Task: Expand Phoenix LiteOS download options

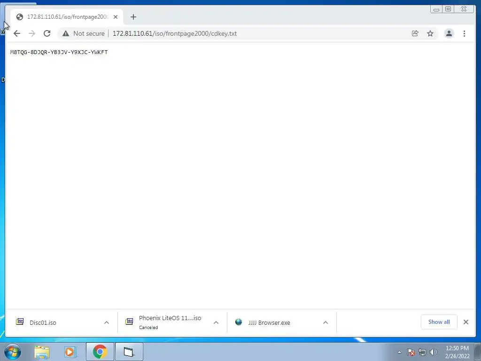Action: point(216,322)
